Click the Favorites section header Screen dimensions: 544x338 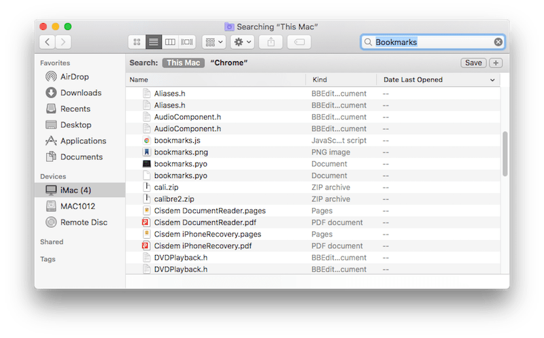coord(55,63)
